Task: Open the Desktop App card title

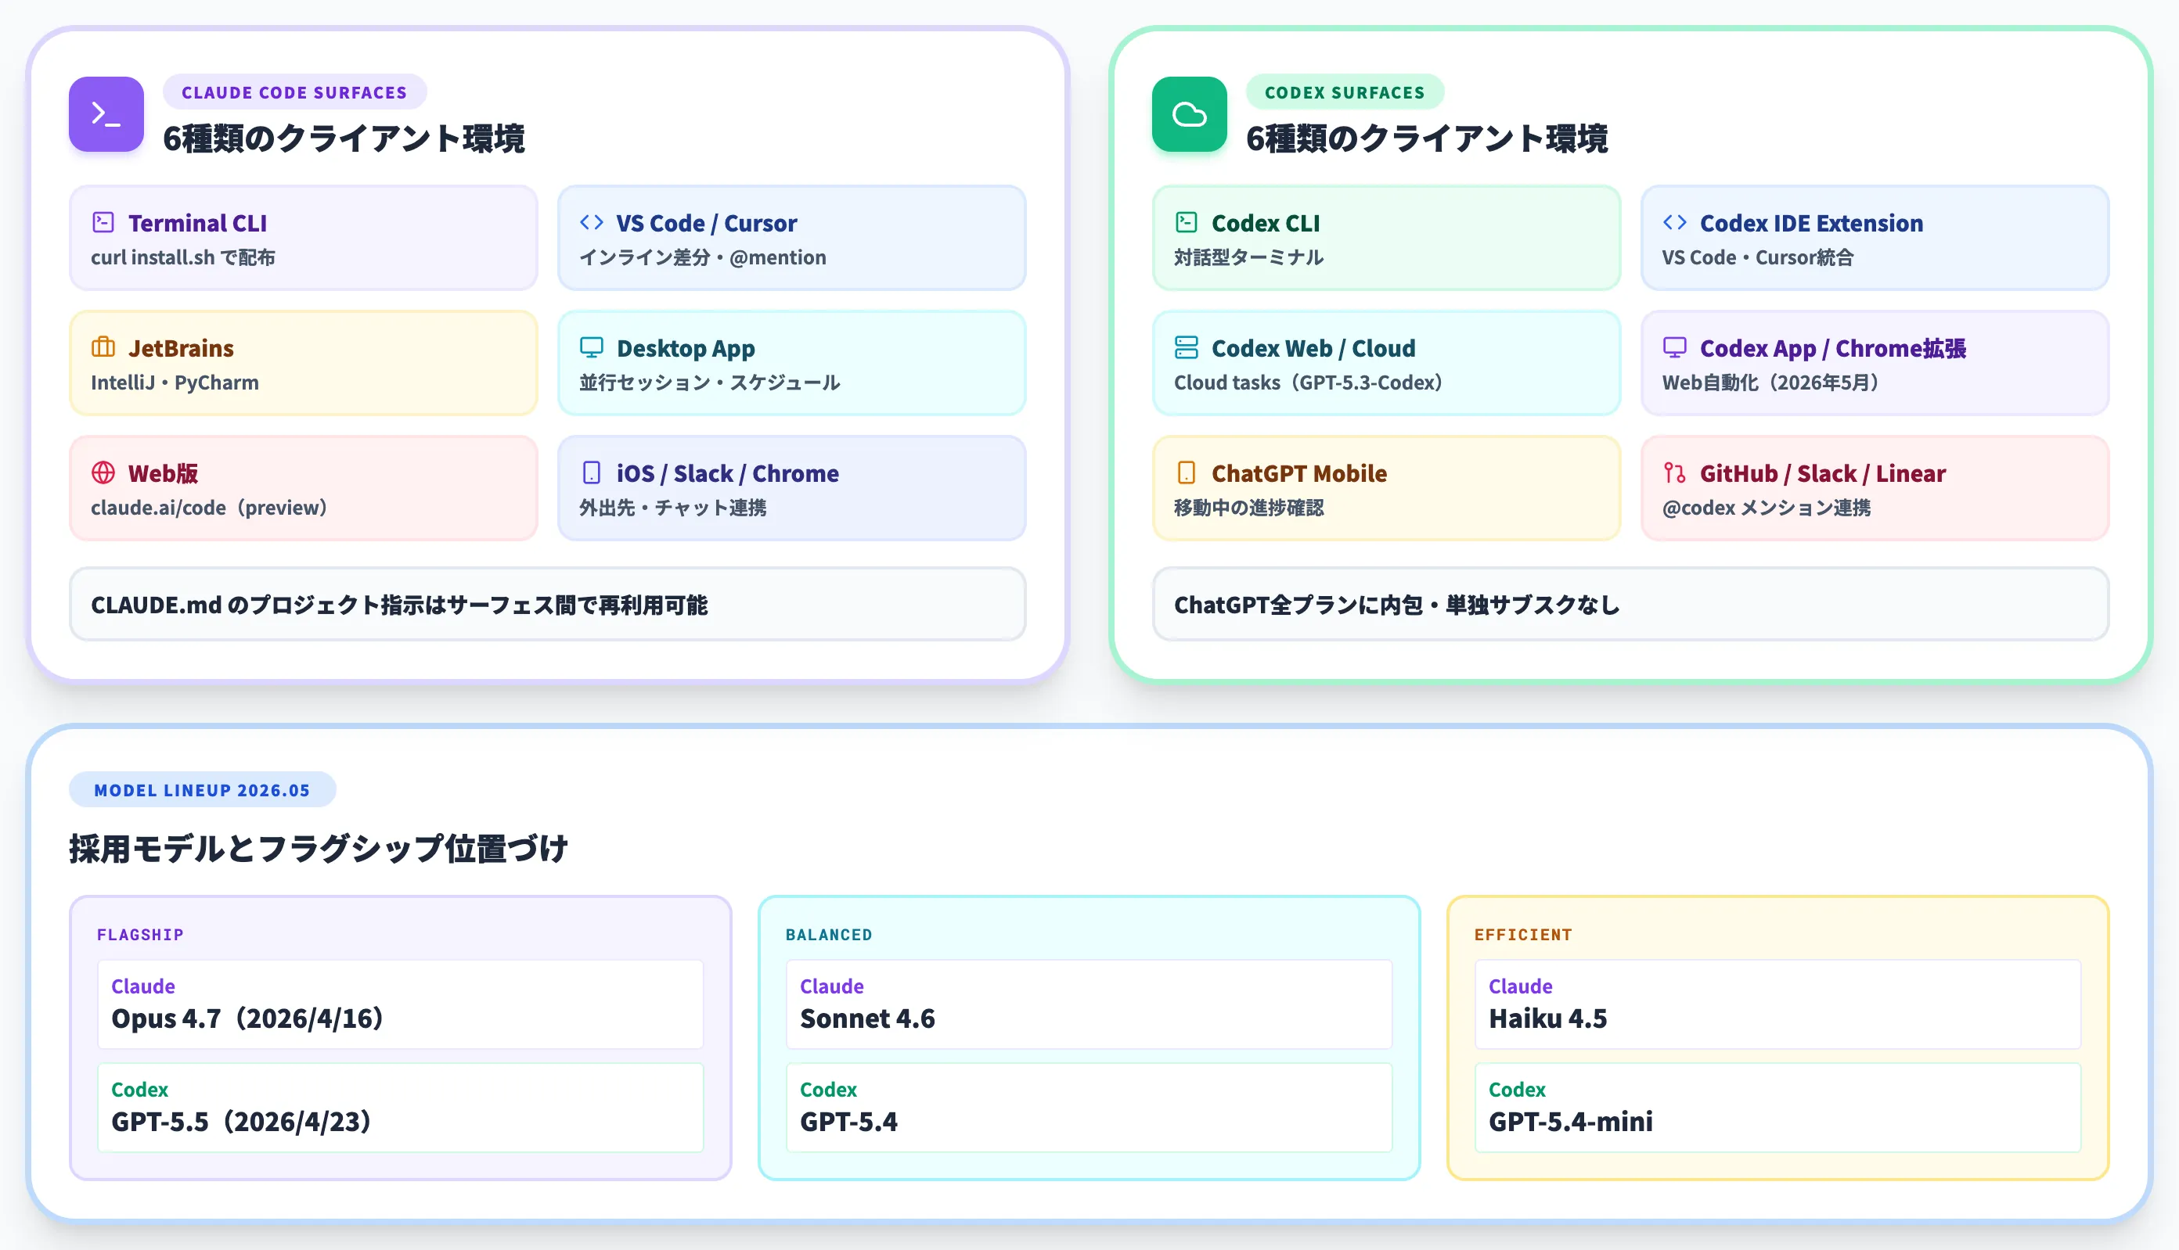Action: point(686,349)
